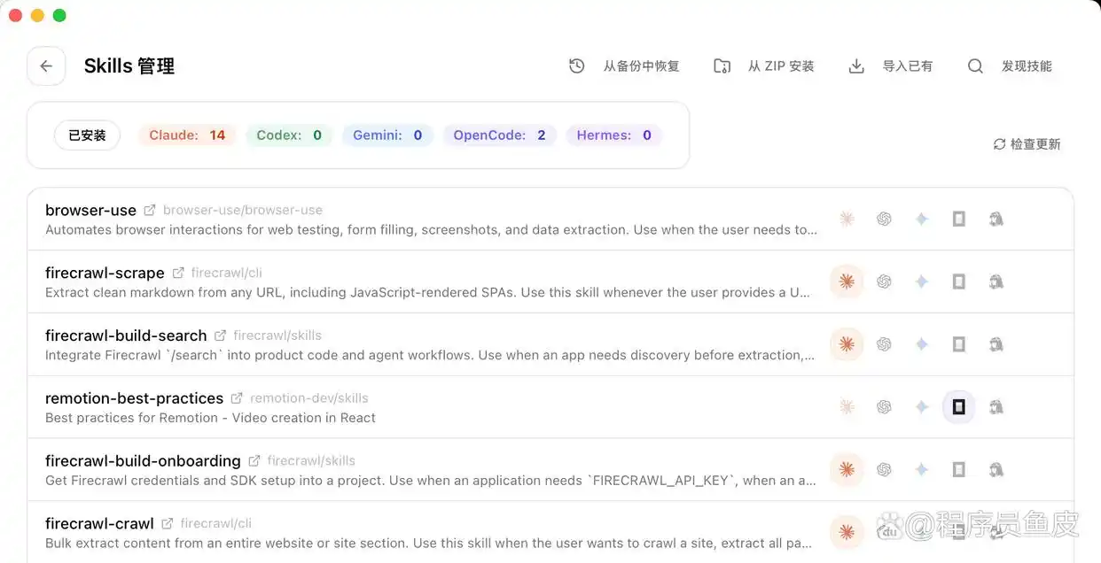Enable Gemini for the browser-use skill
The image size is (1101, 563).
point(921,219)
